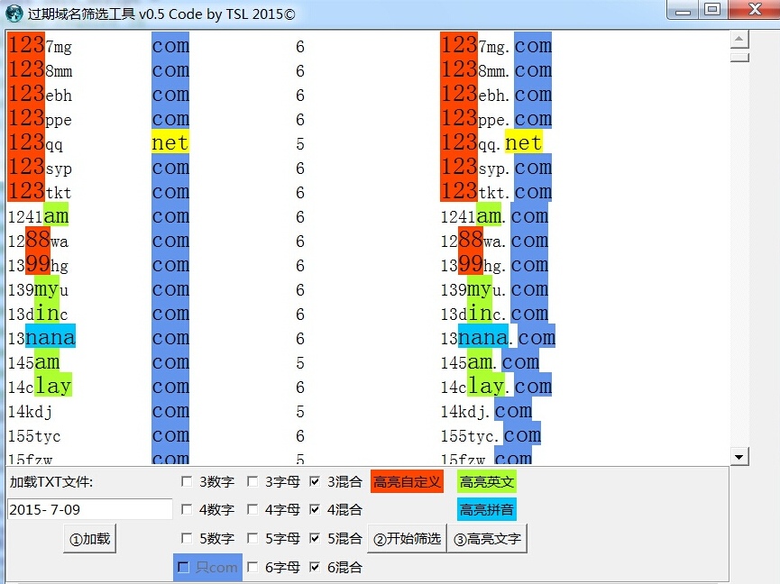Click the 加载TXT文件 label

pos(51,481)
